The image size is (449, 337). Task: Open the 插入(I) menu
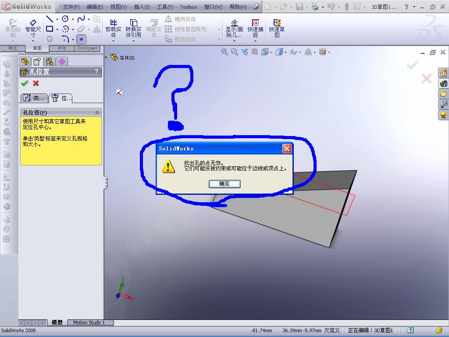142,7
